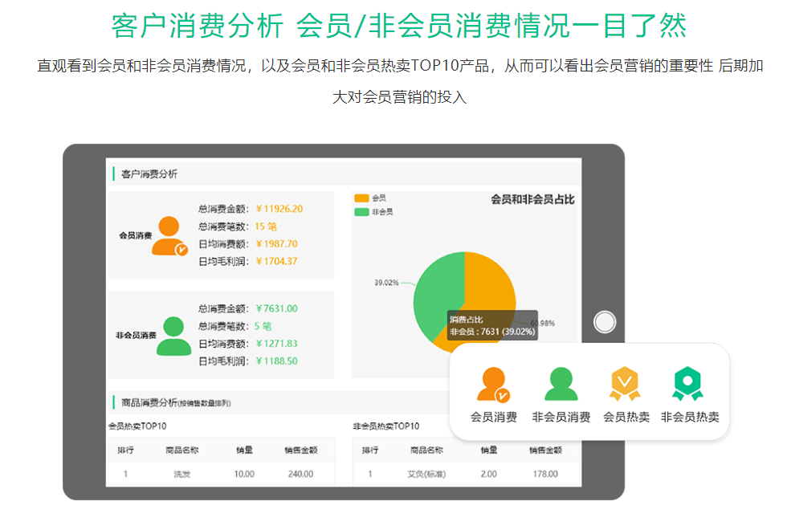This screenshot has height=530, width=787.
Task: Click the 客户消费分析 section header
Action: [x=149, y=174]
